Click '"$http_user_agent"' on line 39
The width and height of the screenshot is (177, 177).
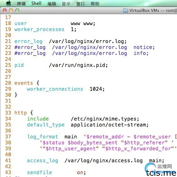click(x=70, y=149)
